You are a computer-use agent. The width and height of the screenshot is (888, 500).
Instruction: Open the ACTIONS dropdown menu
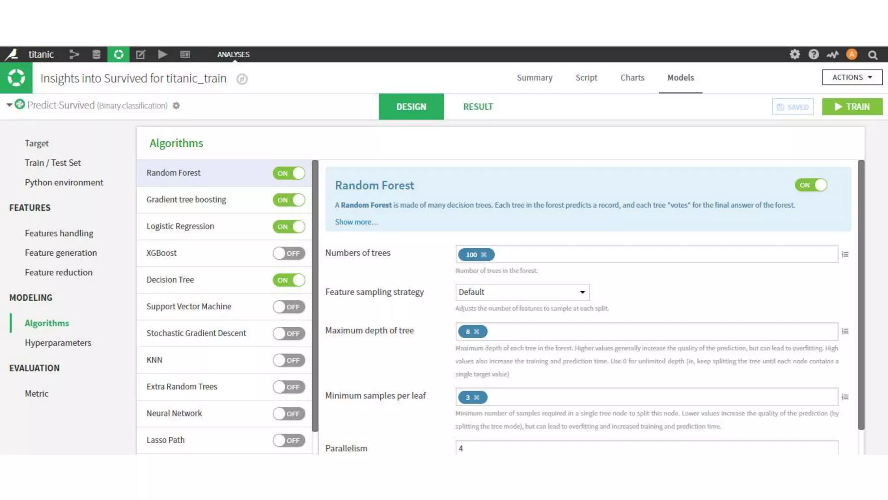[x=852, y=77]
